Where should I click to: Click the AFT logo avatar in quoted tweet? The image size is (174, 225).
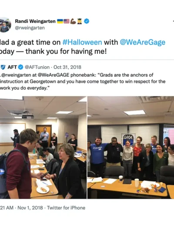[3, 67]
